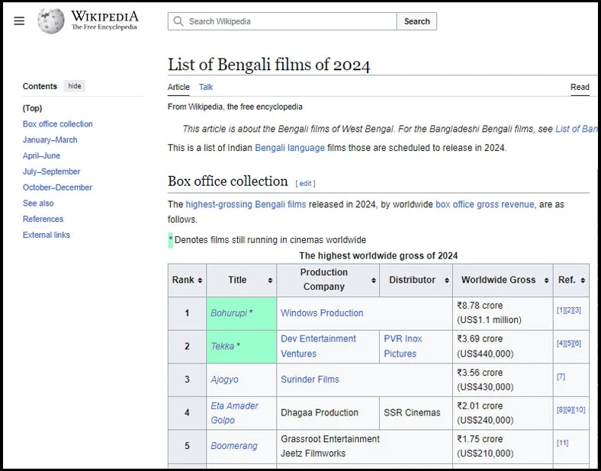Viewport: 601px width, 471px height.
Task: Click the Contents heading in the sidebar
Action: 40,86
